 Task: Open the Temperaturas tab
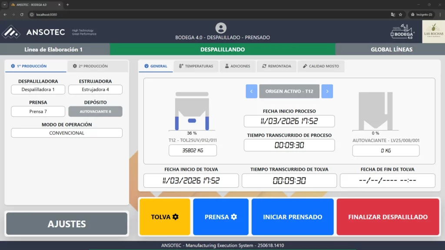click(196, 66)
